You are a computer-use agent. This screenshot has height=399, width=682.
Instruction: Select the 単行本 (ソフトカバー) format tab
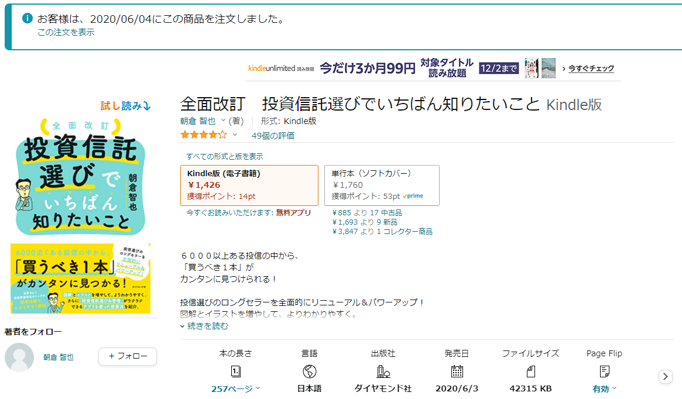tap(382, 185)
